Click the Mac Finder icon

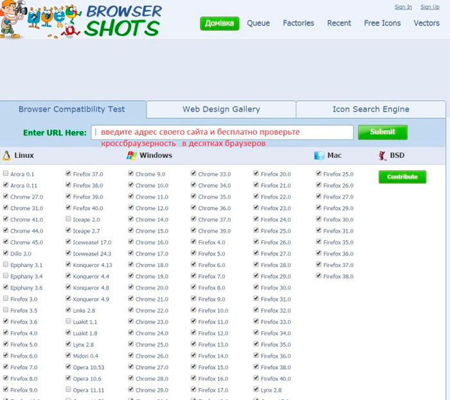[x=319, y=155]
